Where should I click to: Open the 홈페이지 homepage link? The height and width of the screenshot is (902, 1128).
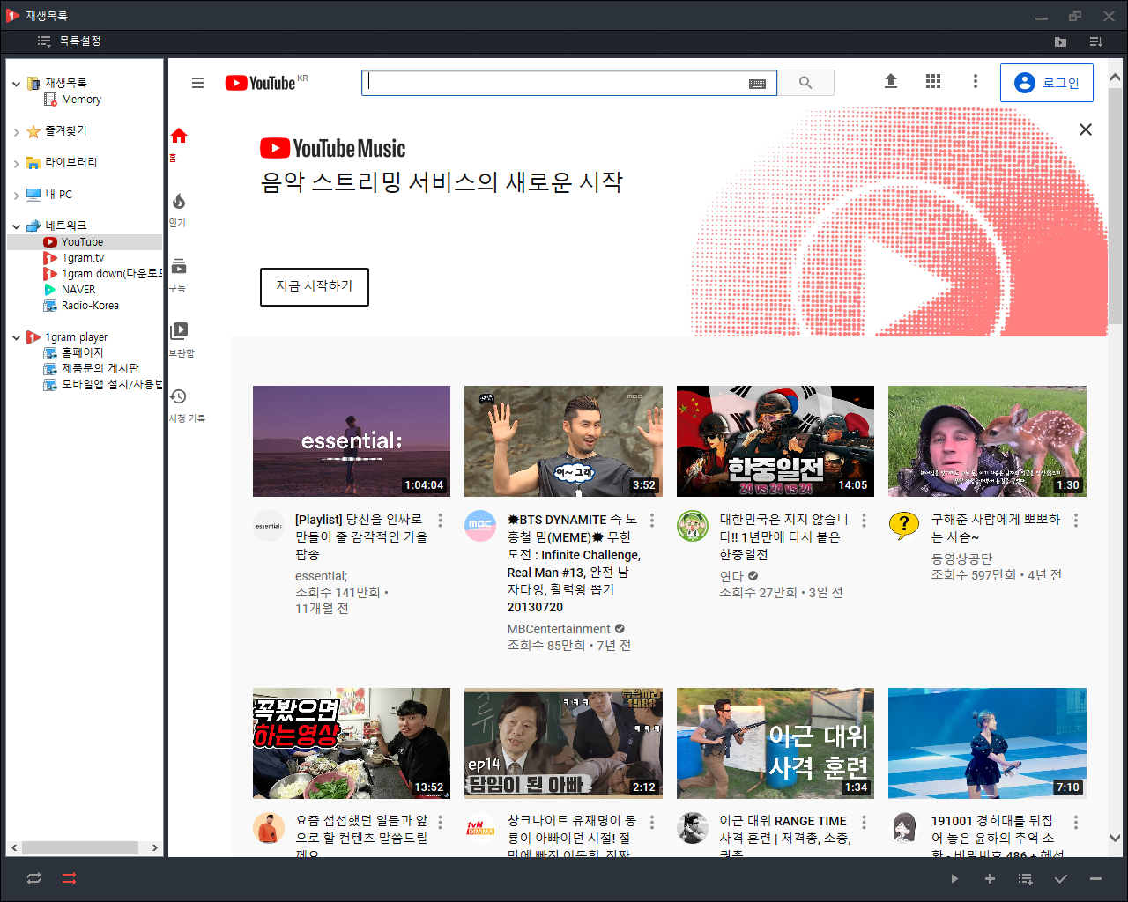point(82,352)
